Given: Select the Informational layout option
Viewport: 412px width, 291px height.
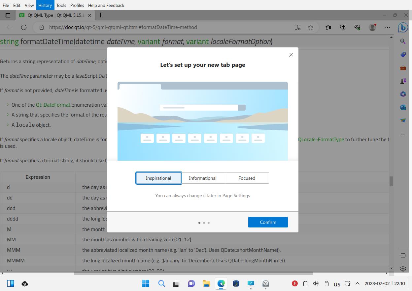Looking at the screenshot, I should tap(203, 178).
